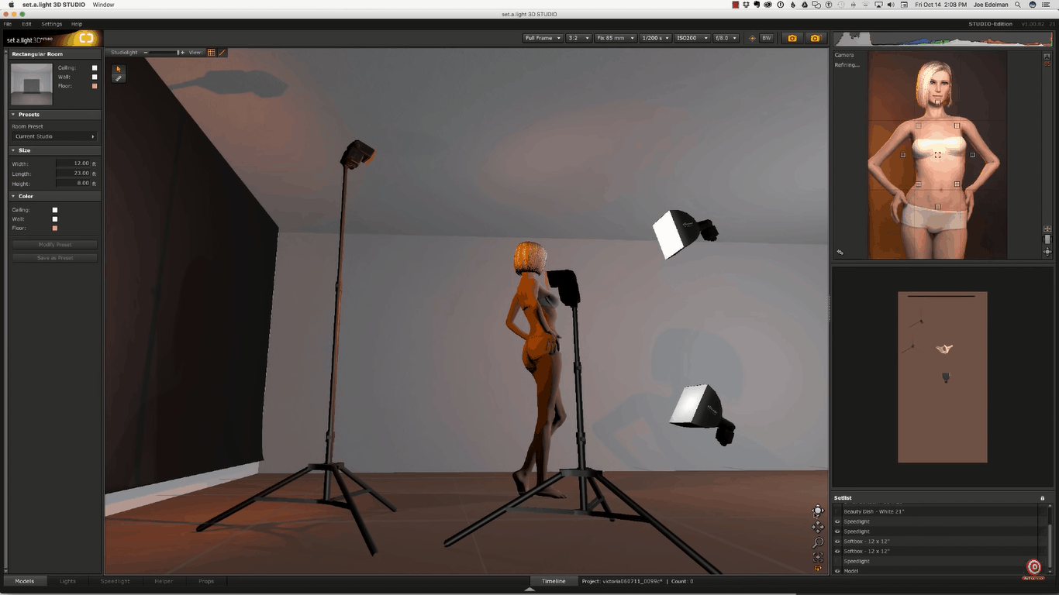Click the diagonal line view icon
Image resolution: width=1059 pixels, height=595 pixels.
222,53
